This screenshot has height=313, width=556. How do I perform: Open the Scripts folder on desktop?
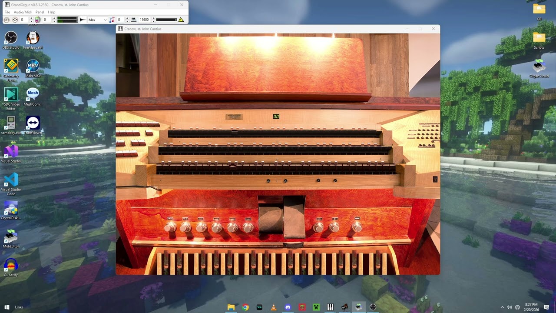click(539, 40)
